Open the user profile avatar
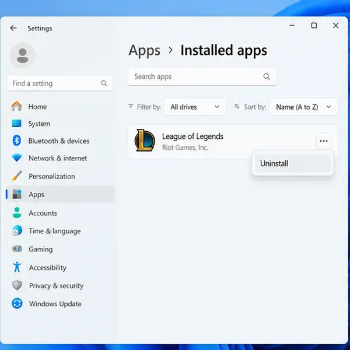The height and width of the screenshot is (350, 350). tap(23, 55)
